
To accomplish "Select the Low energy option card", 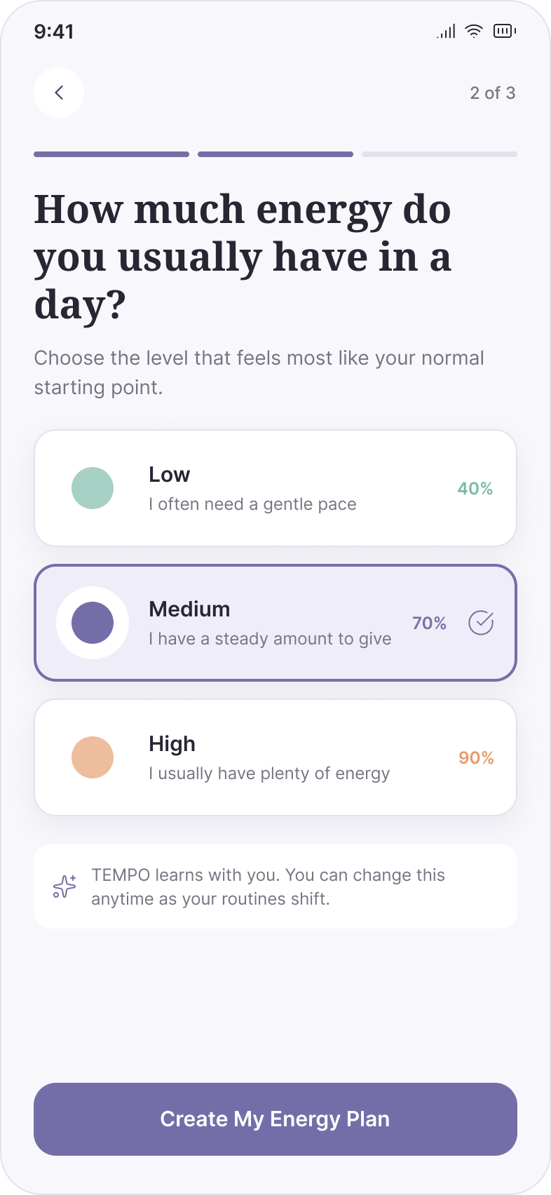I will click(x=275, y=488).
